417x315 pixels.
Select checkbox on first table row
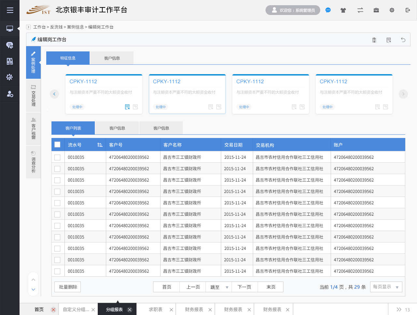pos(57,157)
